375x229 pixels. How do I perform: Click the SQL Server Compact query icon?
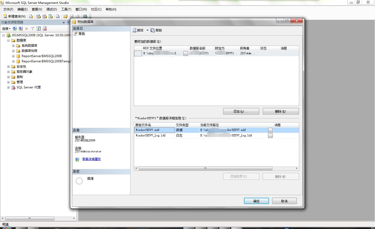[58, 16]
